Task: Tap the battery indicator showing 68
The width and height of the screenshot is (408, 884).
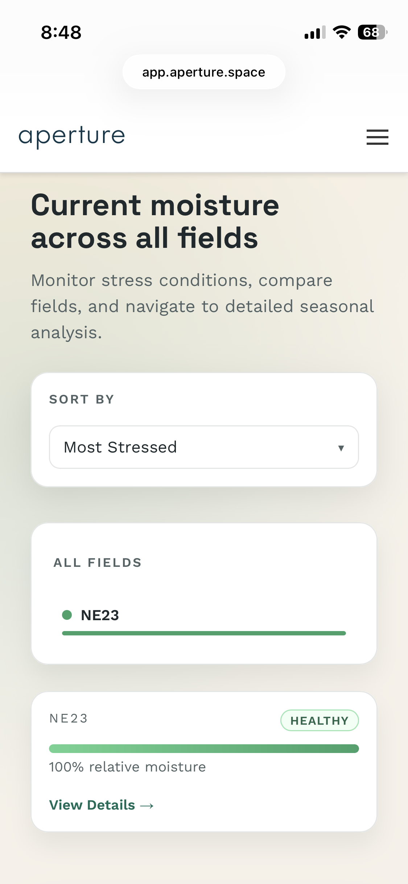Action: coord(370,32)
